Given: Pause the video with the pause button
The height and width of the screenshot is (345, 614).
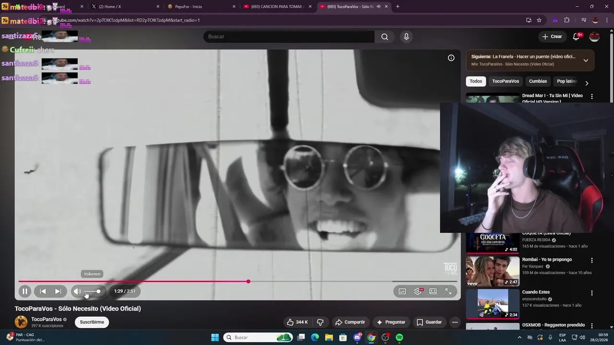Looking at the screenshot, I should click(25, 291).
